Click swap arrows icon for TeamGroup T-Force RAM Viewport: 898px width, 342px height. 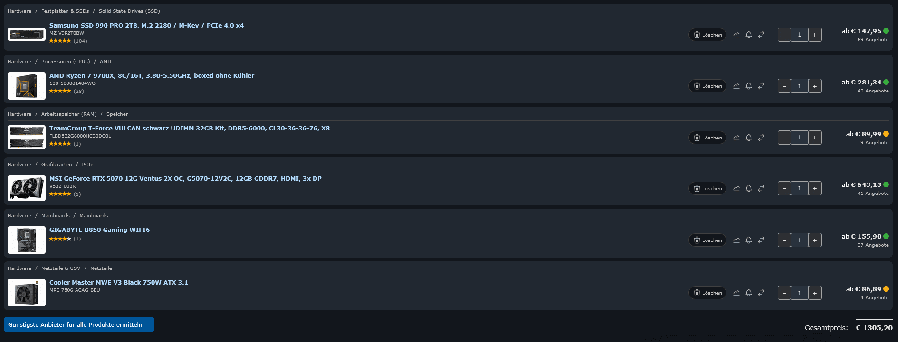coord(761,138)
